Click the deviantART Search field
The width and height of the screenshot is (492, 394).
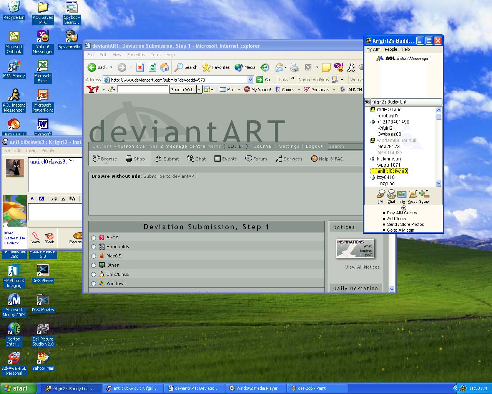(345, 146)
